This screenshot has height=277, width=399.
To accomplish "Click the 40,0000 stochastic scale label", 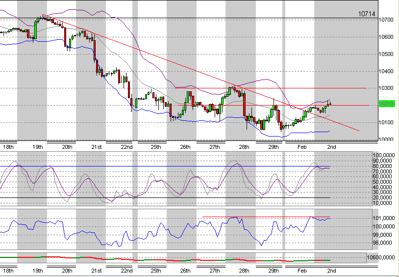I will tap(382, 187).
